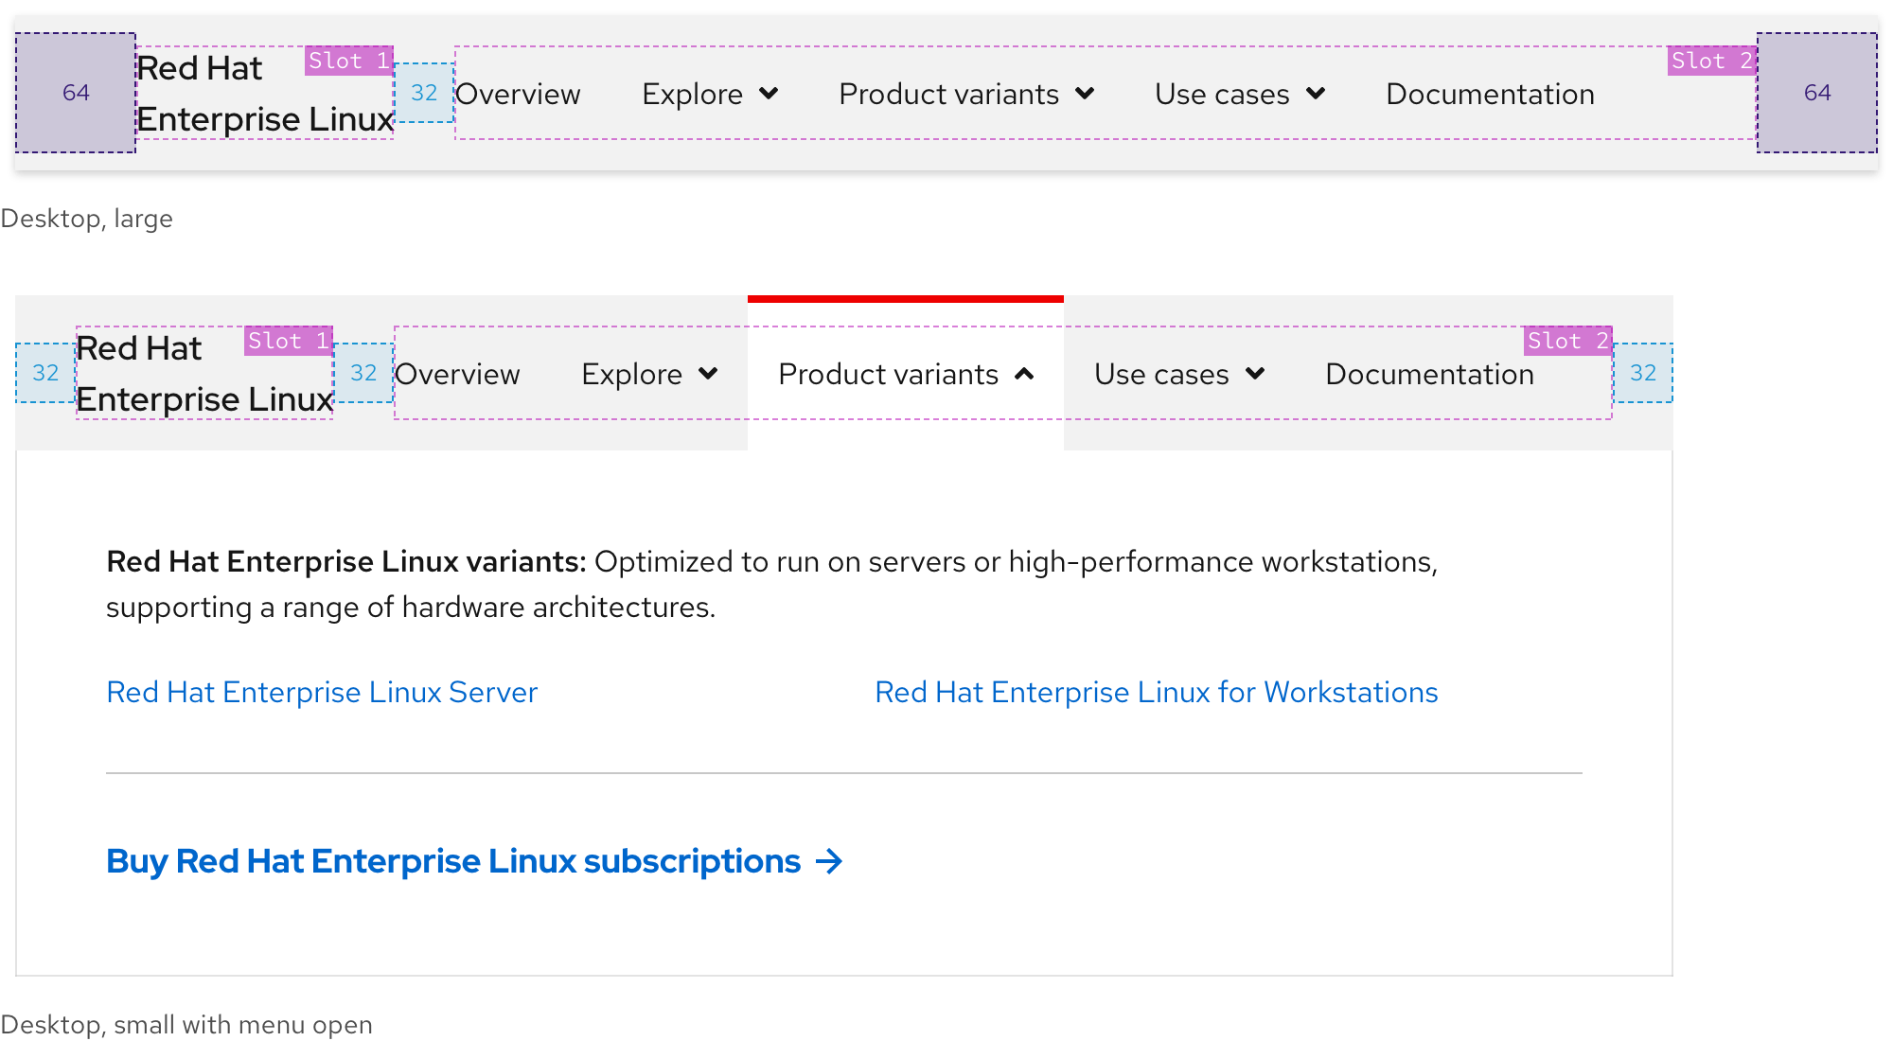Open Red Hat Enterprise Linux Server link
This screenshot has height=1041, width=1893.
tap(322, 692)
